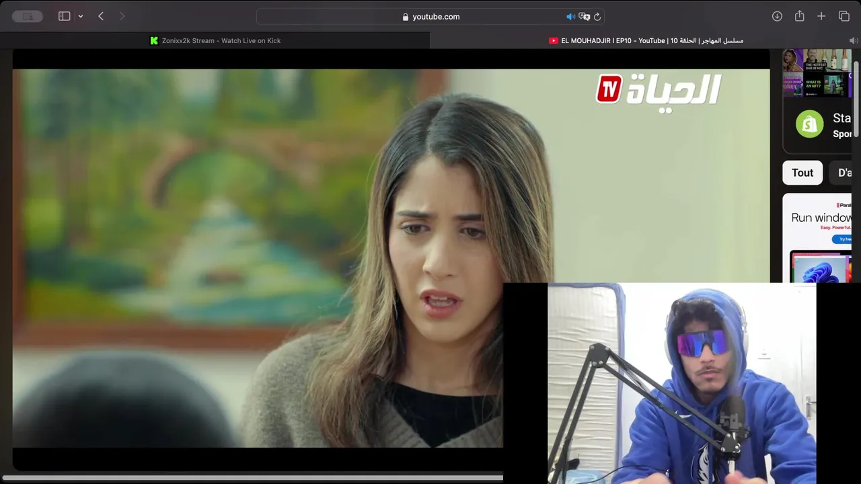Open the Shopify sponsored ad logo
Viewport: 861px width, 484px height.
(810, 124)
